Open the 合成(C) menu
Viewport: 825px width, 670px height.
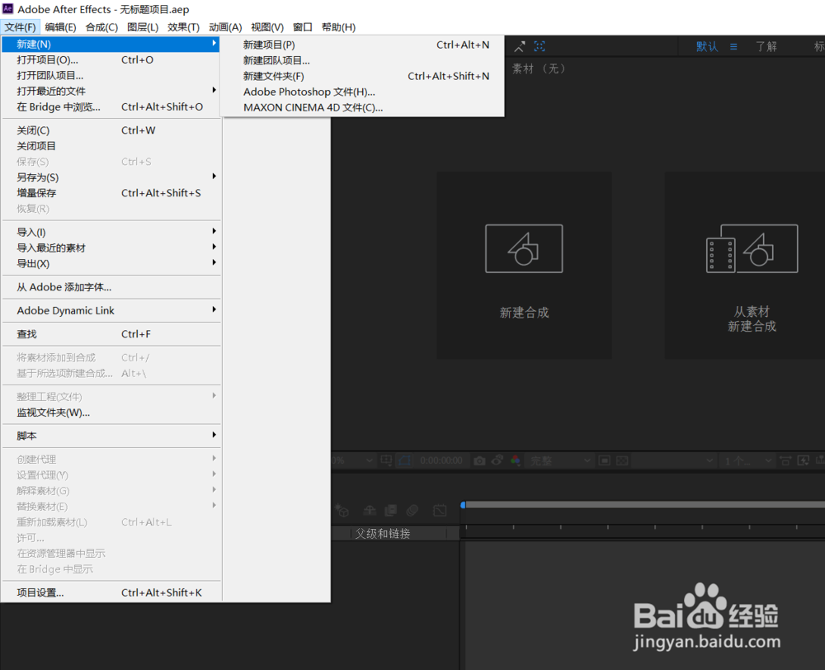click(x=101, y=27)
